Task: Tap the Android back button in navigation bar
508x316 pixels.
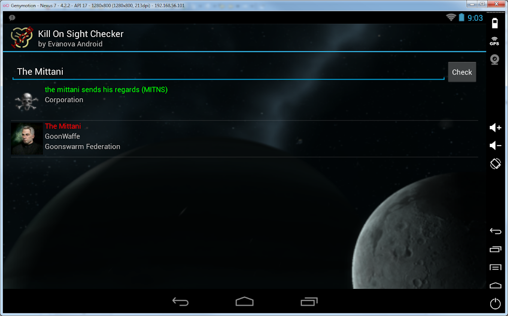Action: (180, 302)
